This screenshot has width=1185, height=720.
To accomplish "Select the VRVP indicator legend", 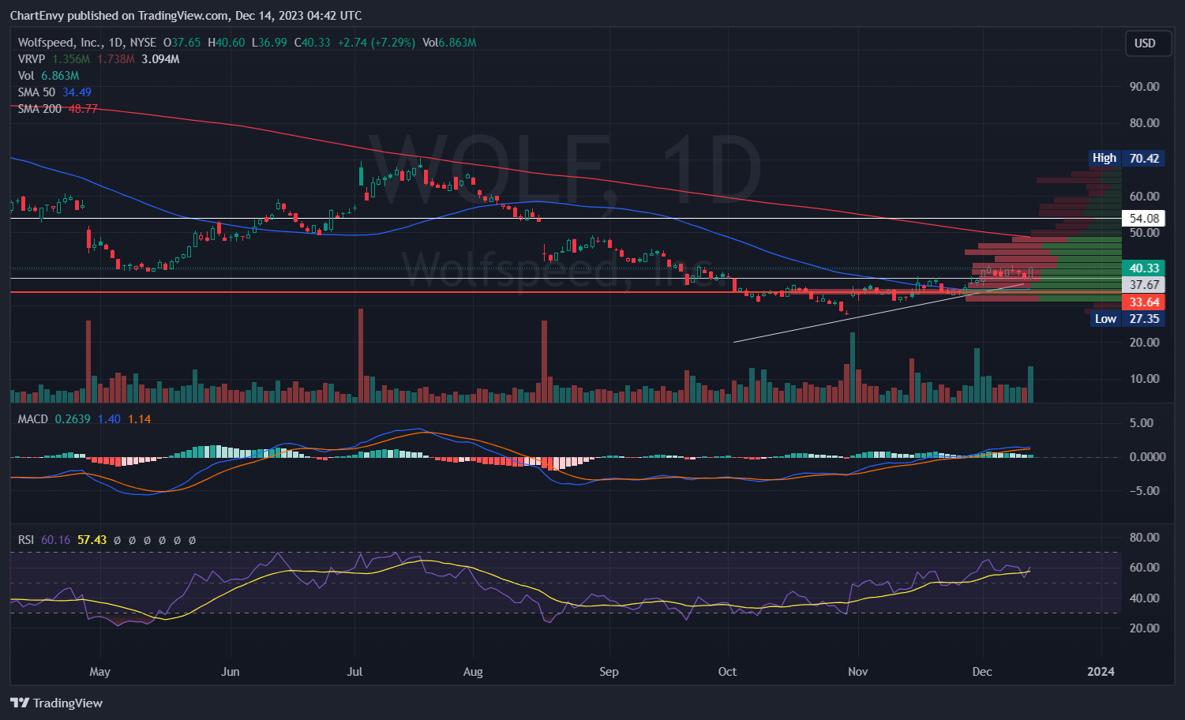I will (x=32, y=59).
